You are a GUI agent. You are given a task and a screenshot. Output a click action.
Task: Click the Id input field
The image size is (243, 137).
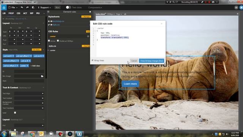[x=29, y=72]
